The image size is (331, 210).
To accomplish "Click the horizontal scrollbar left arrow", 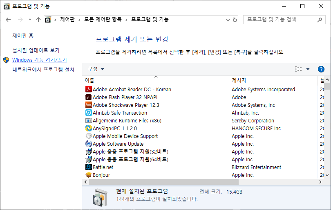I will 85,182.
